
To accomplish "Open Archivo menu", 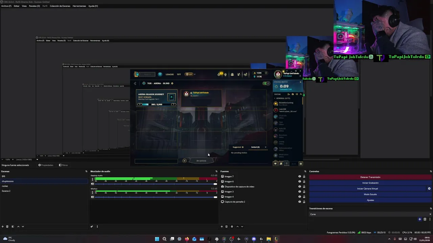I will coord(6,6).
